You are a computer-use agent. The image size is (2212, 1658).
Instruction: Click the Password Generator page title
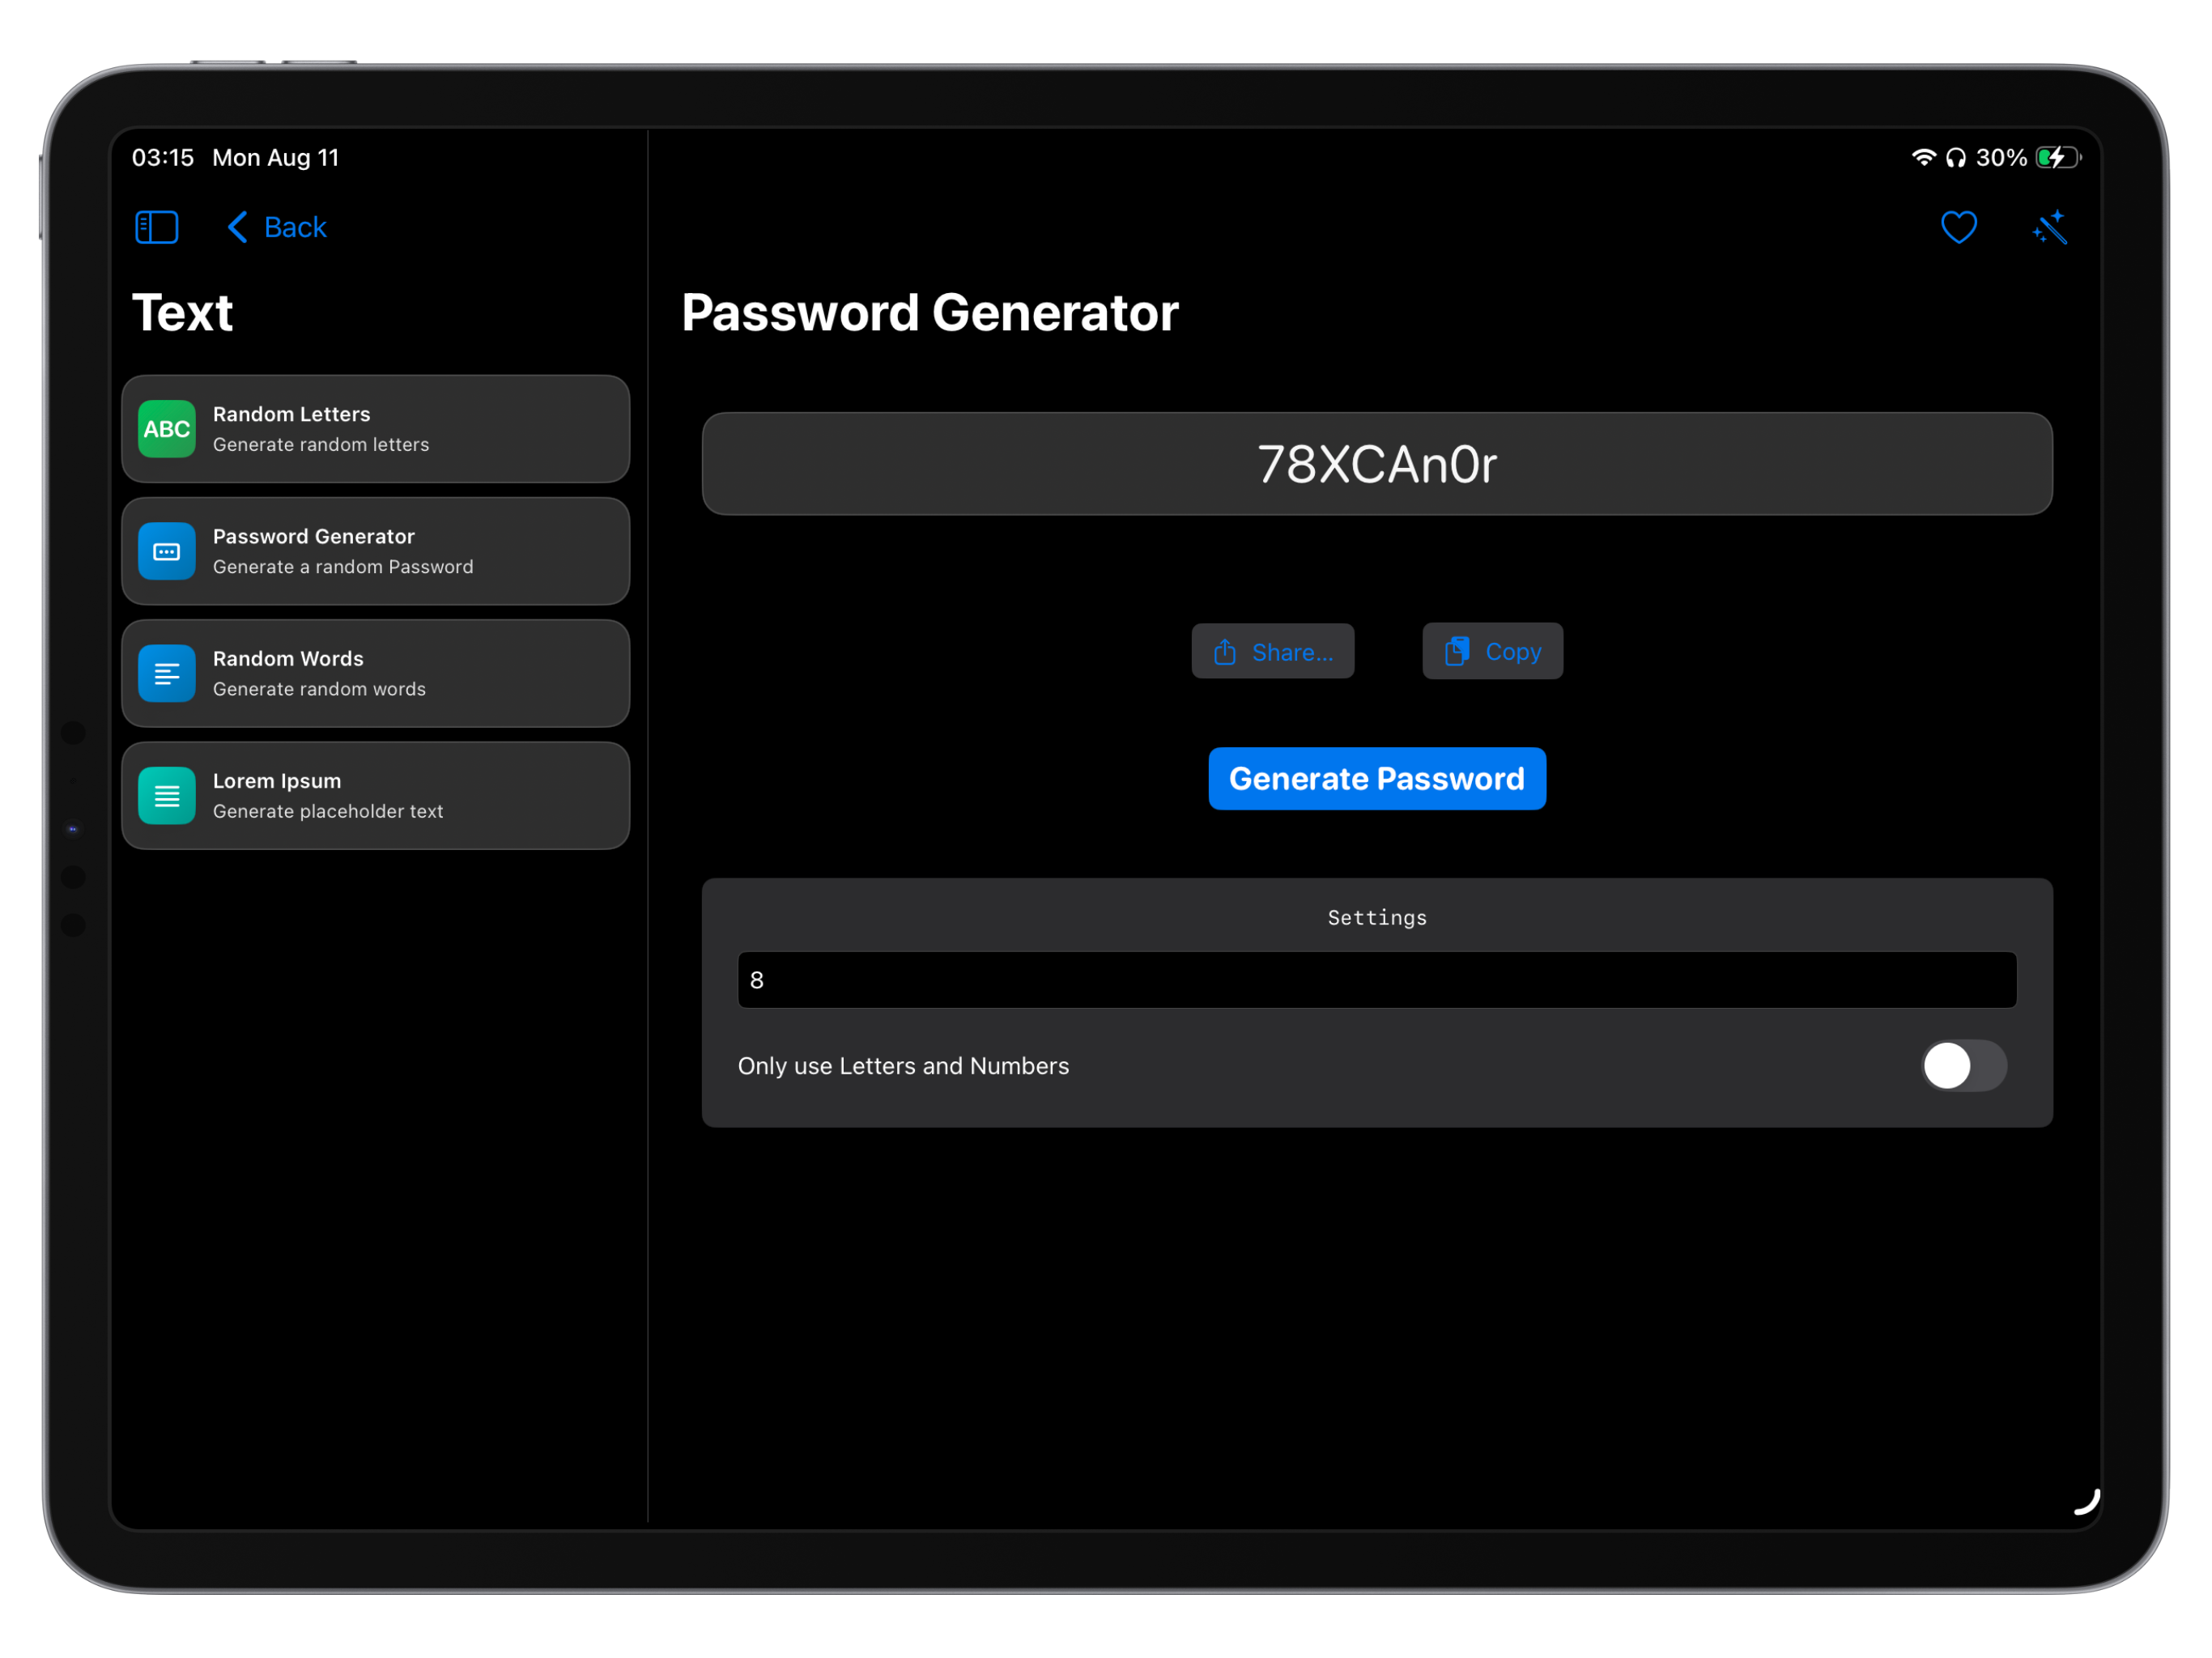coord(930,312)
